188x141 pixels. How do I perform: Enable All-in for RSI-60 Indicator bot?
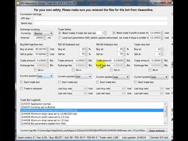112,70
